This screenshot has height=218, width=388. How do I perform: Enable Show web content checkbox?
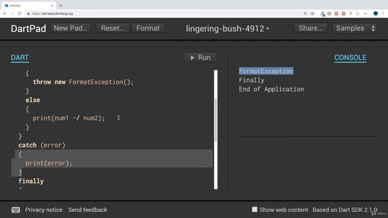tap(255, 210)
